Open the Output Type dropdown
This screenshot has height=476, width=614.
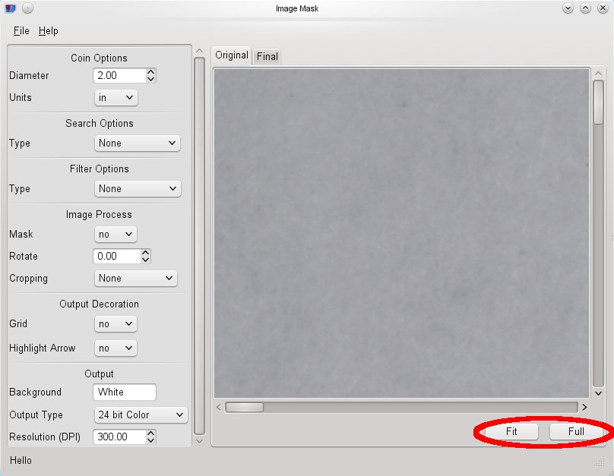click(141, 415)
